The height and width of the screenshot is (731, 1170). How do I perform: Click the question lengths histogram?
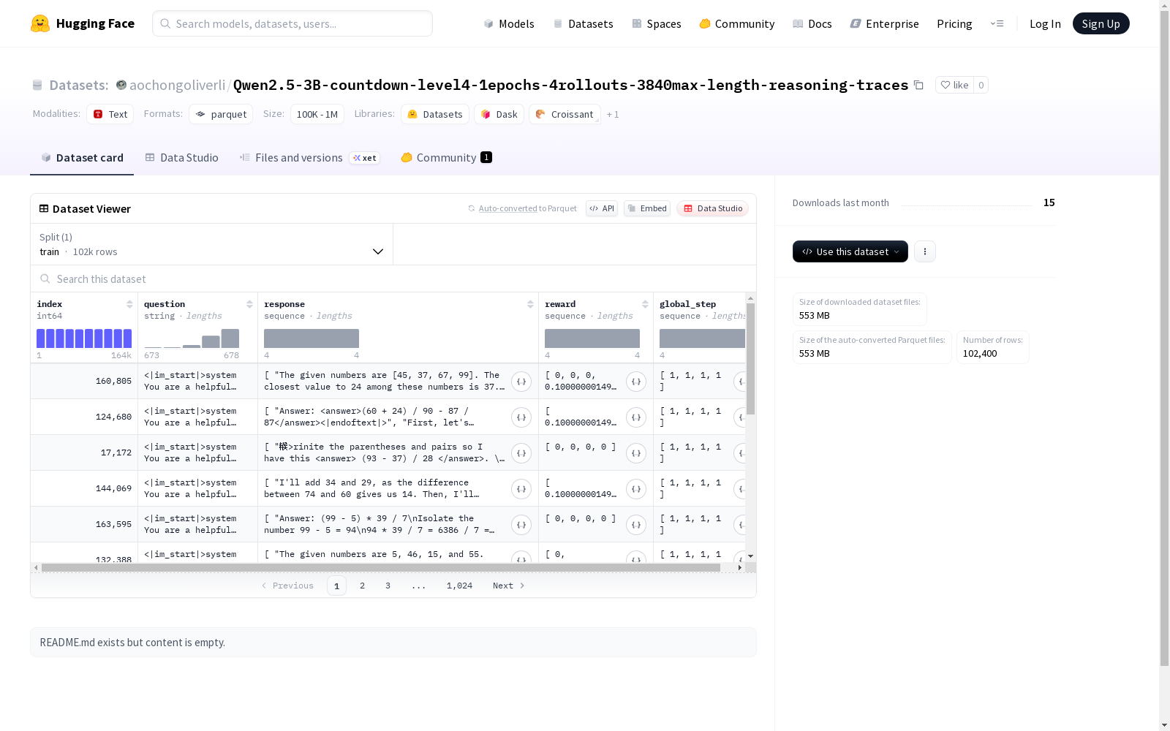[192, 338]
